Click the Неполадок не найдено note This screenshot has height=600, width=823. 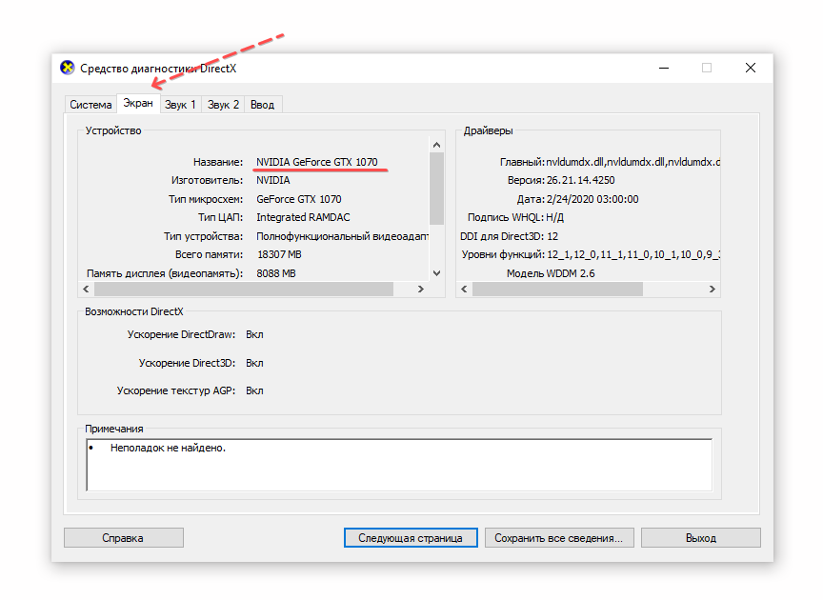168,448
